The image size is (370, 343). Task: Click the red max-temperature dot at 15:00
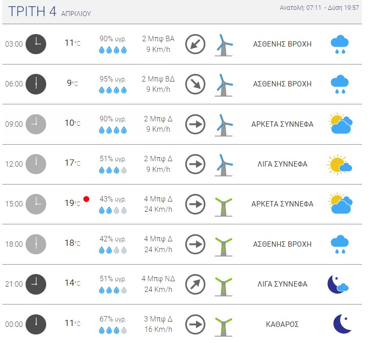(x=87, y=199)
